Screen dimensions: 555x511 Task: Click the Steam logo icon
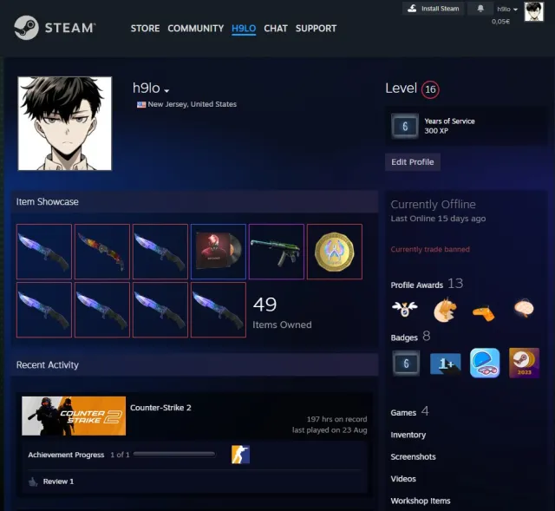pos(27,28)
